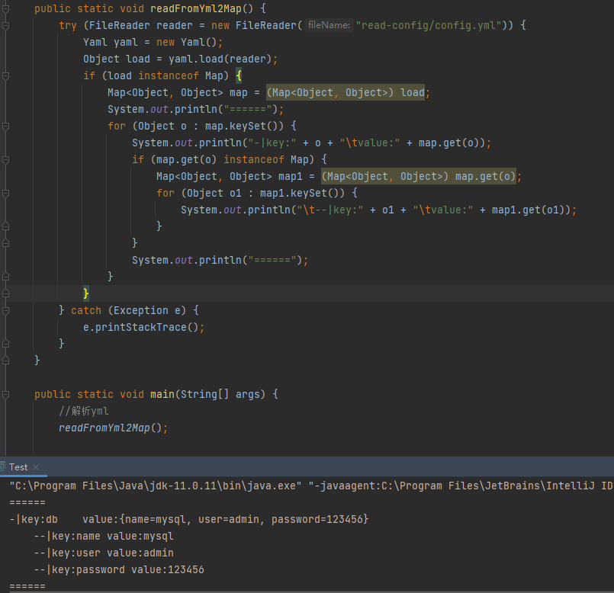Click the last println("======") statement in code
The height and width of the screenshot is (593, 614).
coord(220,260)
